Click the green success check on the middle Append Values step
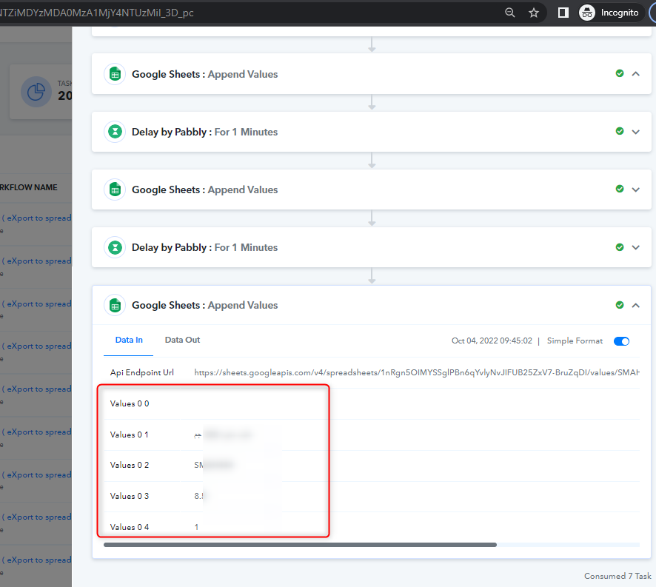The image size is (656, 587). tap(620, 189)
